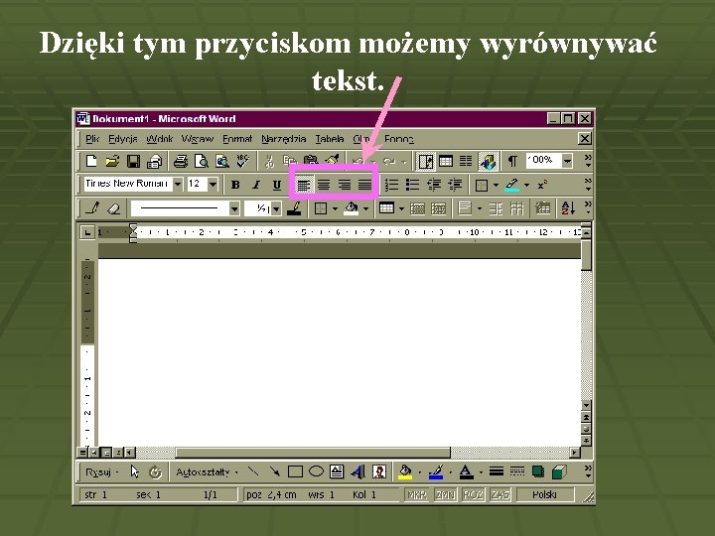
Task: Click the Copy icon
Action: point(290,161)
